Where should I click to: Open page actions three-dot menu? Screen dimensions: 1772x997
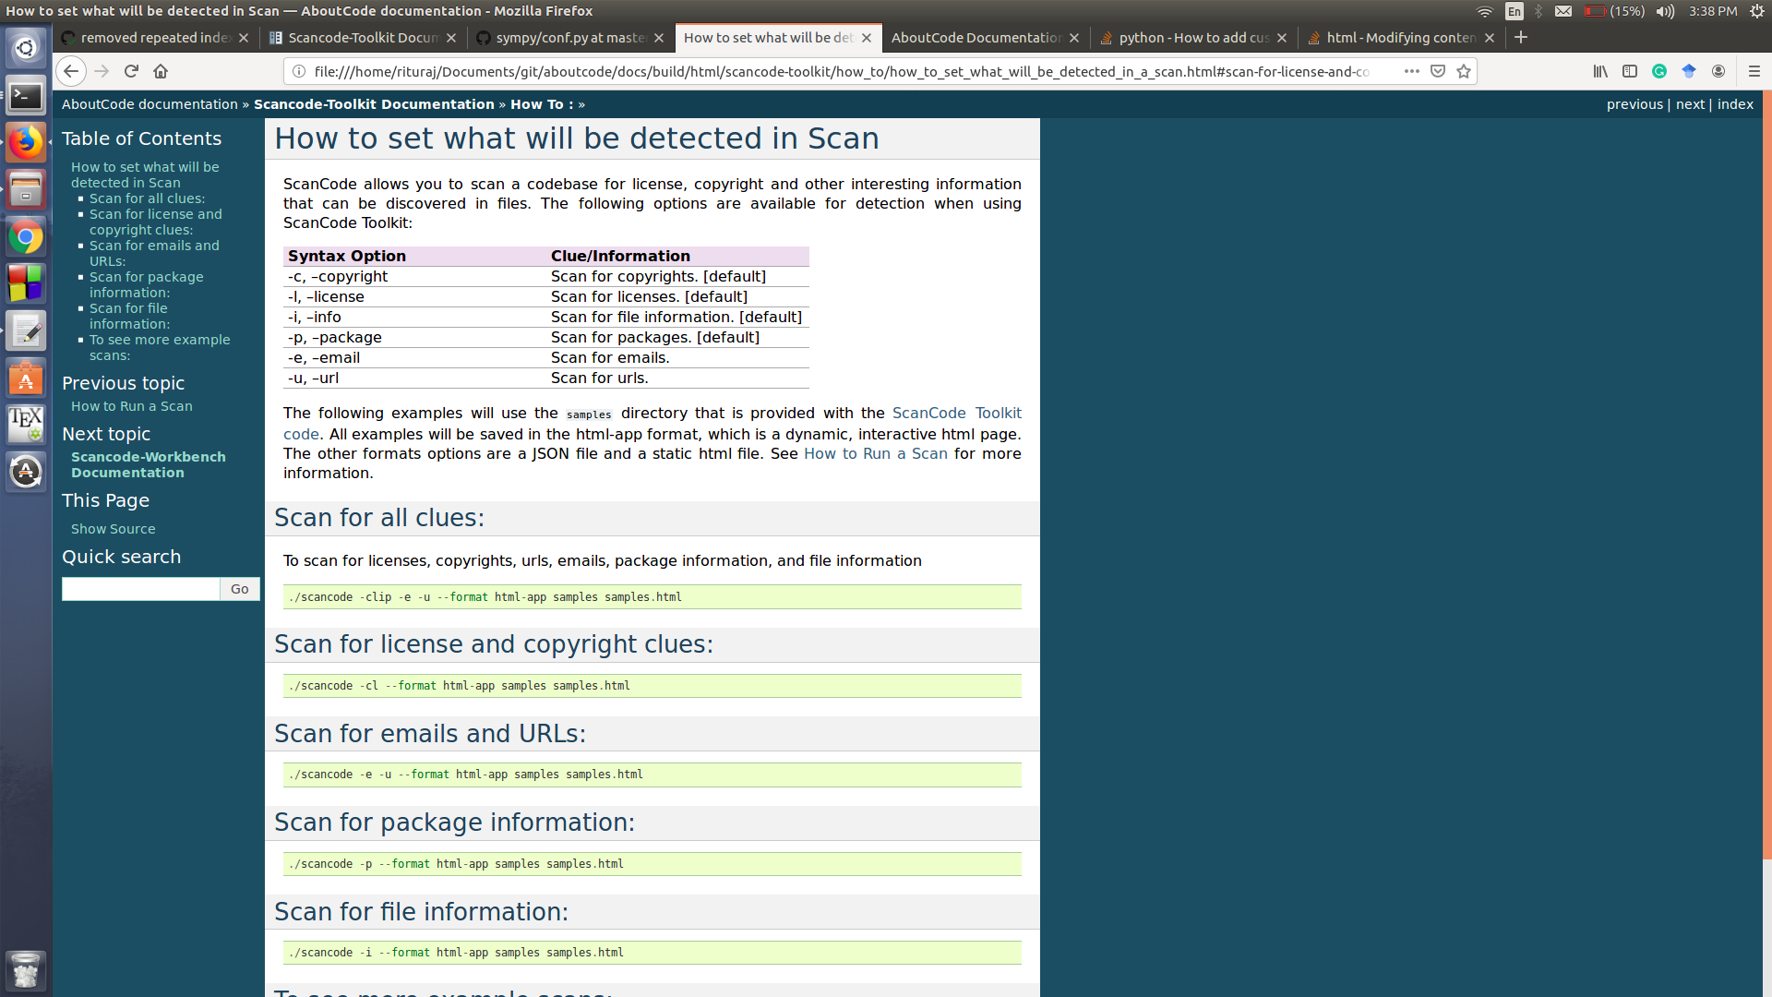coord(1412,71)
